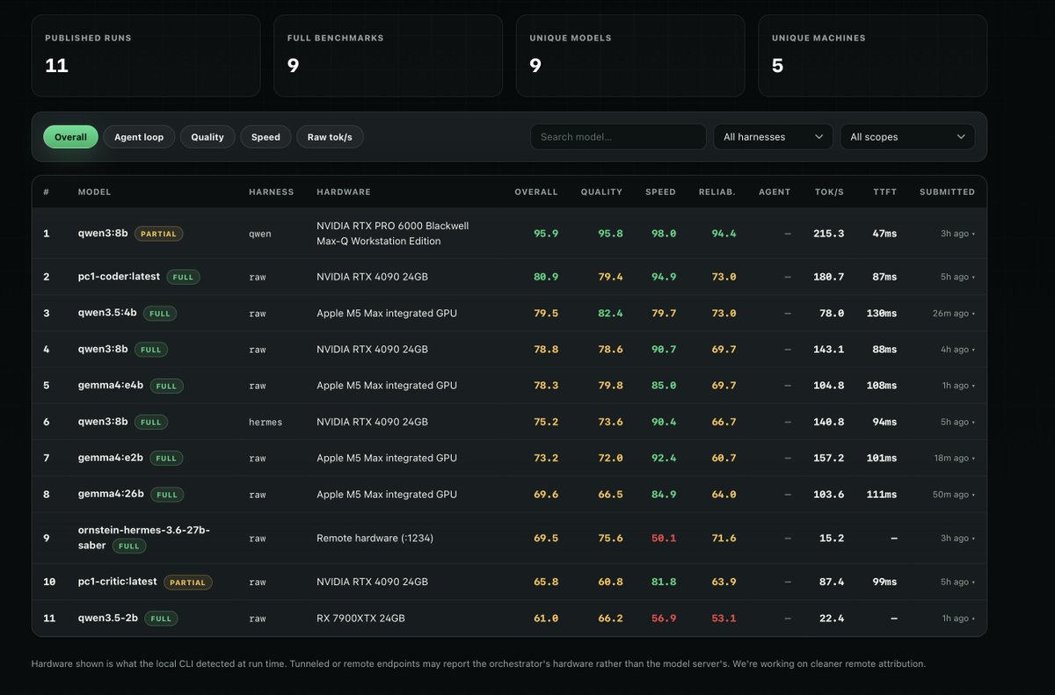Click the qwen harness cell
Screen dimensions: 1055x695
(260, 234)
